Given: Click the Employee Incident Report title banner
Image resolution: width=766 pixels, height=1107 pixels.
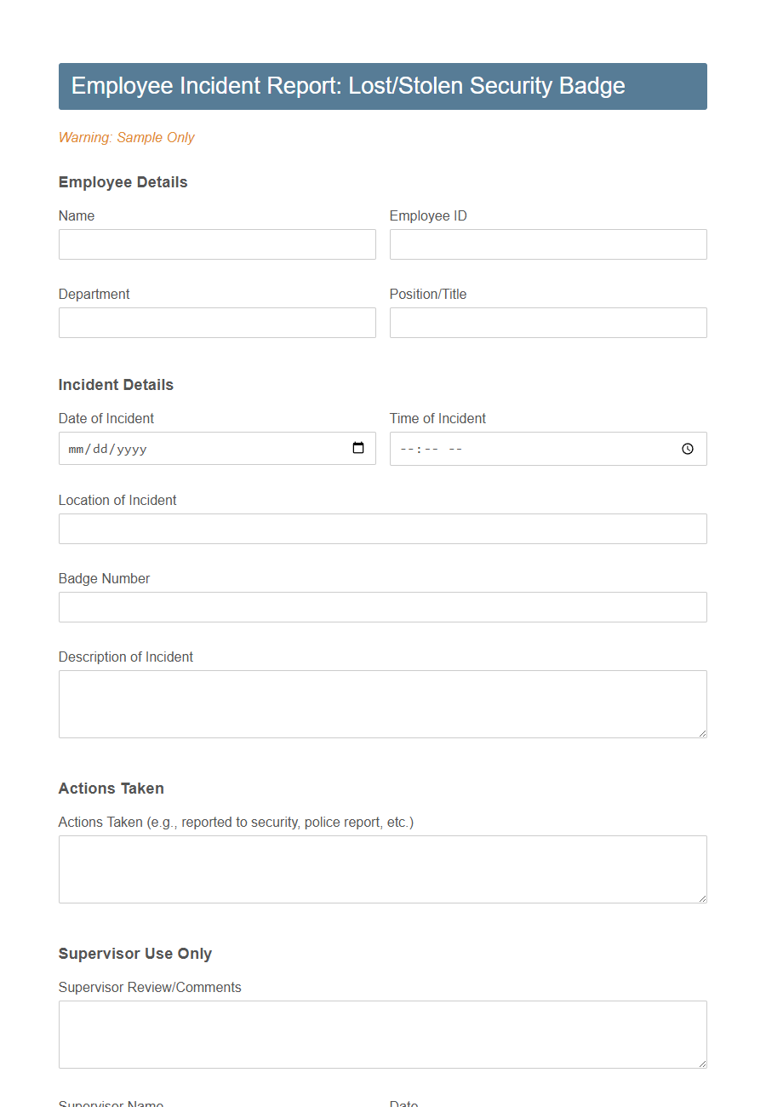Looking at the screenshot, I should pyautogui.click(x=382, y=86).
